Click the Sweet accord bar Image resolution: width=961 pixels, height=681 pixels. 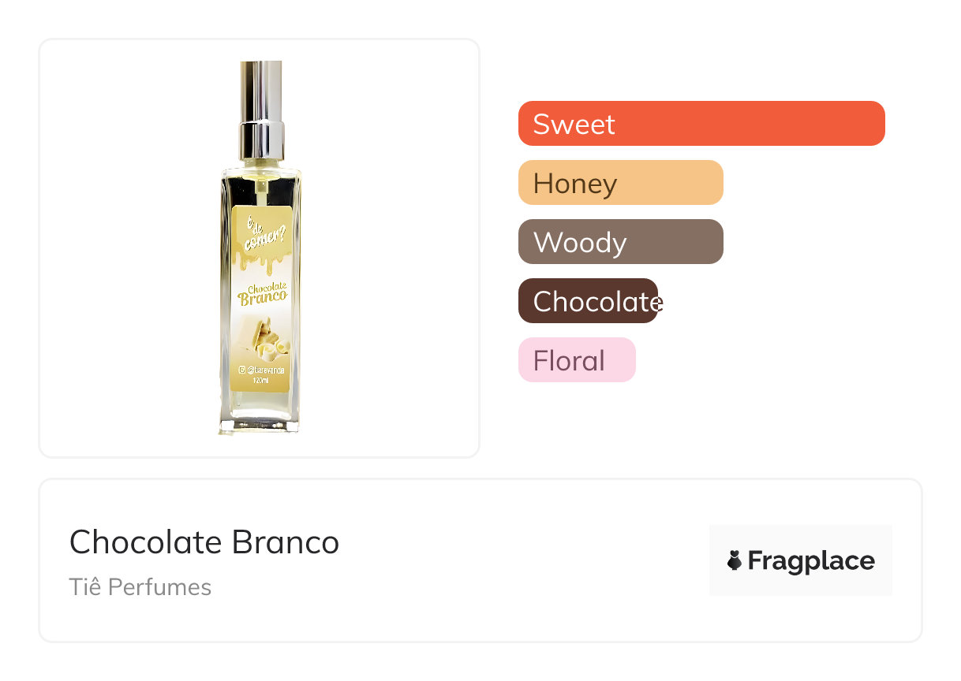701,124
